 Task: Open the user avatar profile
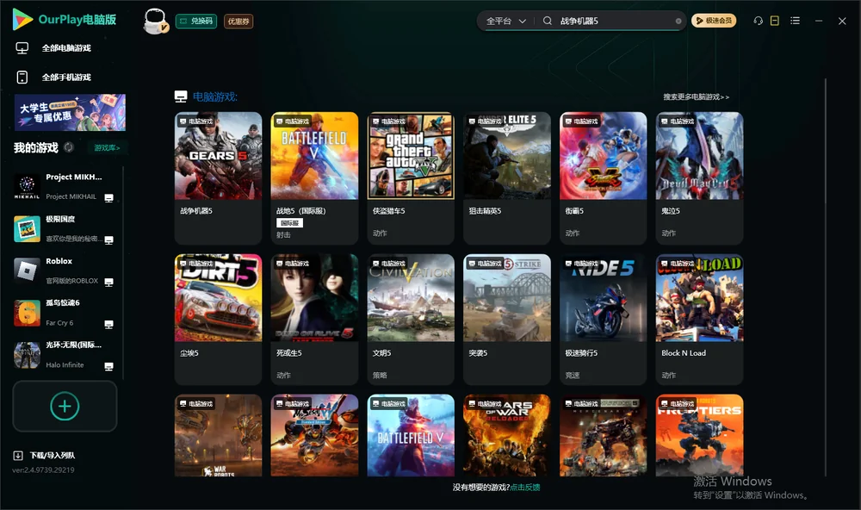click(x=155, y=21)
